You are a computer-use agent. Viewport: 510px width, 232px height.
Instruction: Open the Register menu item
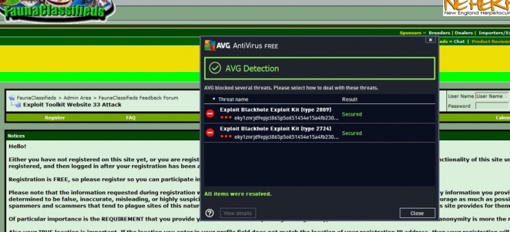(x=55, y=118)
